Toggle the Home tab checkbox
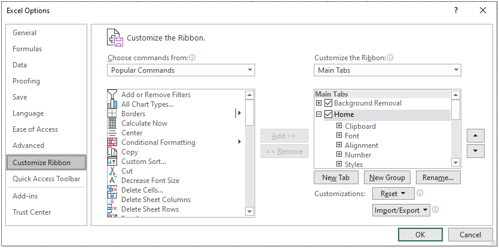Viewport: 499px width, 248px height. click(x=328, y=114)
